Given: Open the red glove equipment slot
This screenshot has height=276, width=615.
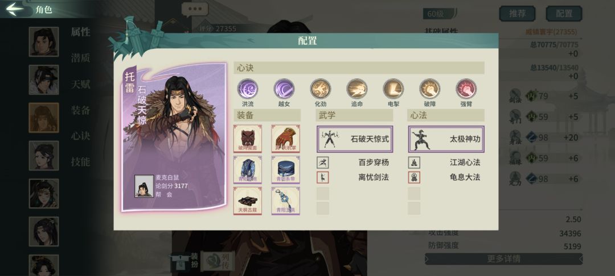Looking at the screenshot, I should pyautogui.click(x=285, y=139).
